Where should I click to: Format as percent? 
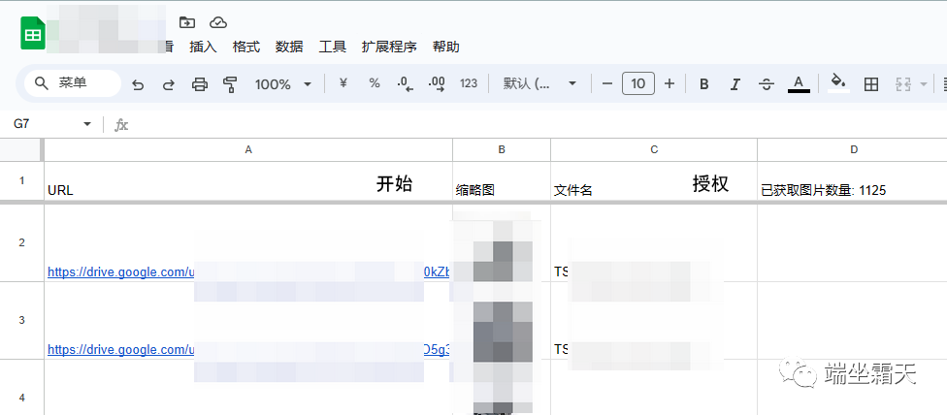(375, 83)
